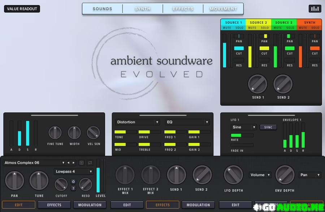Switch to the Synth tab
This screenshot has height=212, width=325.
tap(143, 9)
